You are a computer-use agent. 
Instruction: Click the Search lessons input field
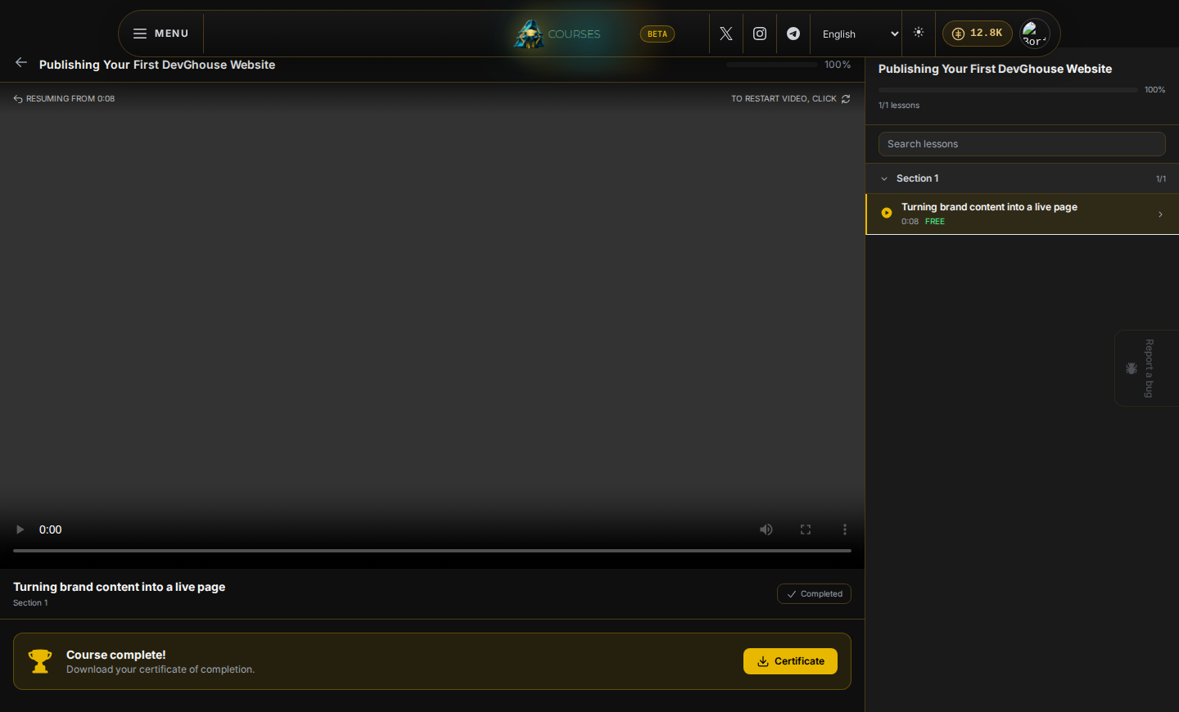coord(1022,144)
